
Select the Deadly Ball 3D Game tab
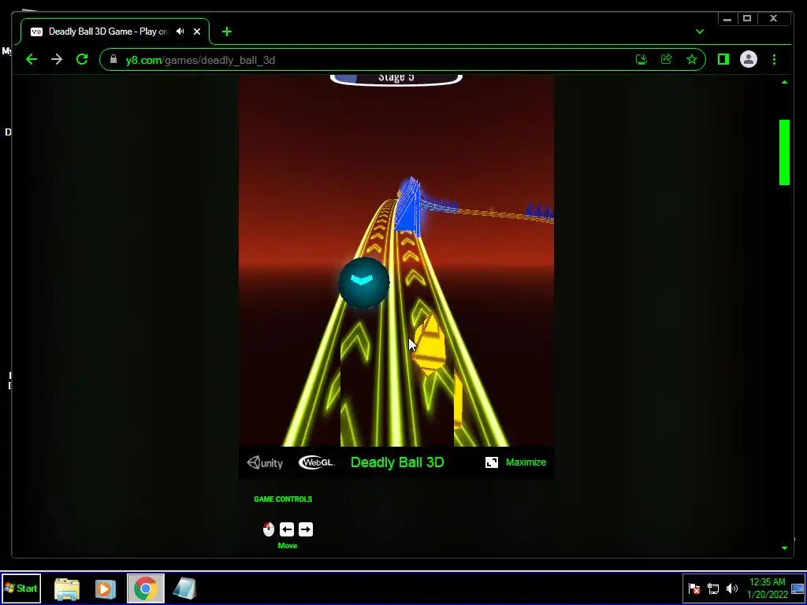(x=115, y=32)
